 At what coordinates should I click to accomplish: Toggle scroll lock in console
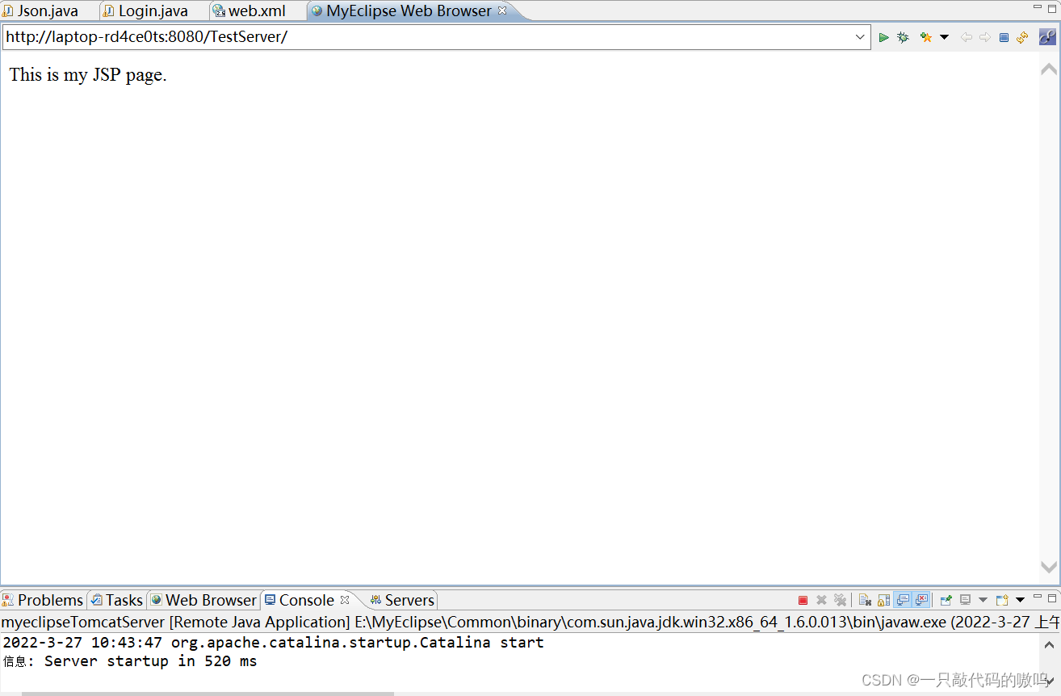[883, 600]
